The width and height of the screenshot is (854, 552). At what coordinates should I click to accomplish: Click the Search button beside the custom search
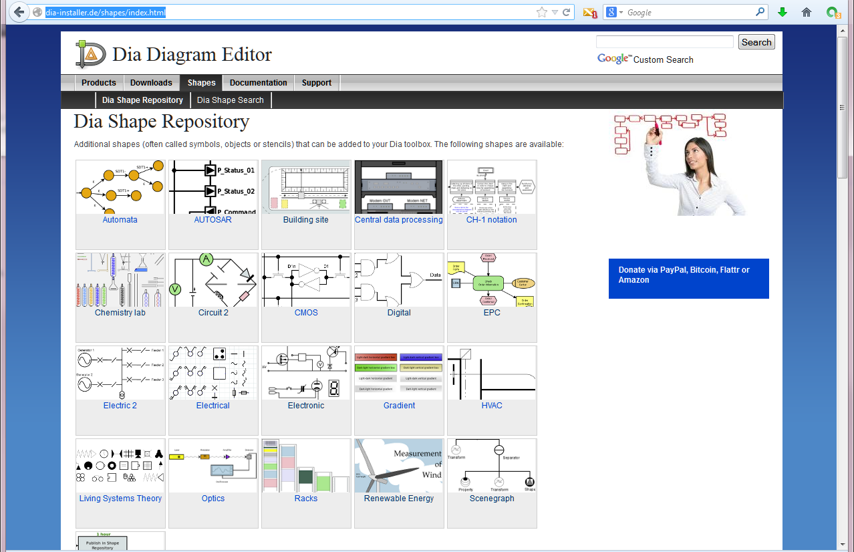coord(756,42)
